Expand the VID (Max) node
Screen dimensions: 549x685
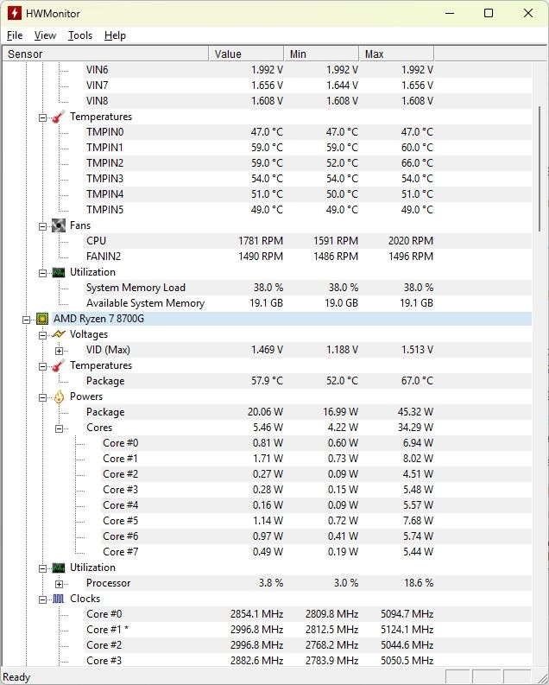coord(59,351)
